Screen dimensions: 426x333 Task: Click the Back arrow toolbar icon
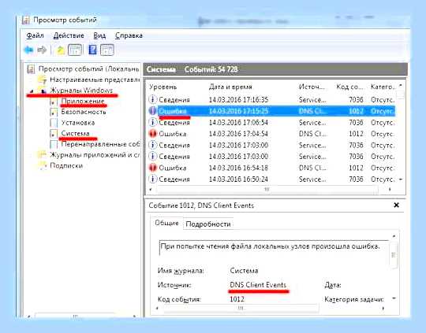pyautogui.click(x=29, y=50)
